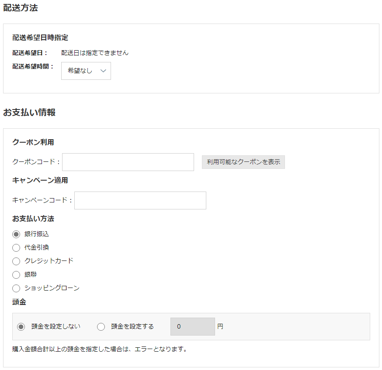Click the お支払い情報 section heading
The width and height of the screenshot is (382, 370).
tap(29, 113)
